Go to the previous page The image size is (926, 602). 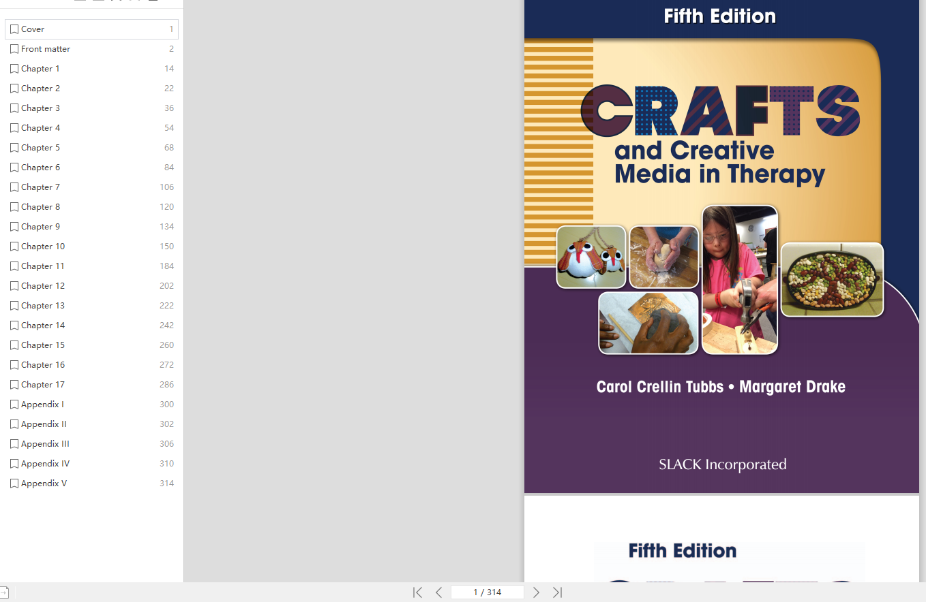[x=438, y=592]
